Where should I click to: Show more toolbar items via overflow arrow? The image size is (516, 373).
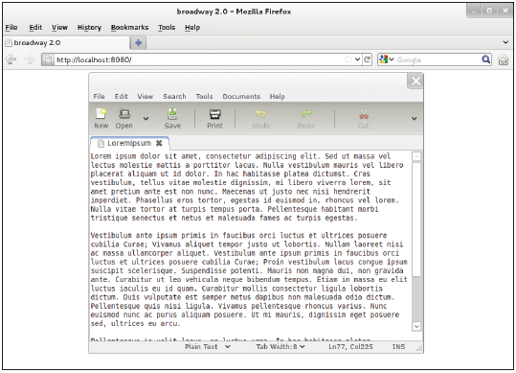point(415,119)
